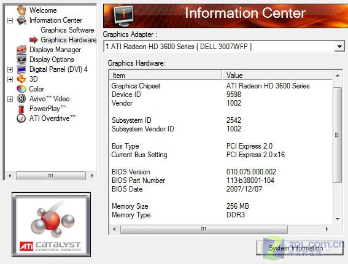This screenshot has height=264, width=348.
Task: Click the Welcome hand icon
Action: pos(21,10)
